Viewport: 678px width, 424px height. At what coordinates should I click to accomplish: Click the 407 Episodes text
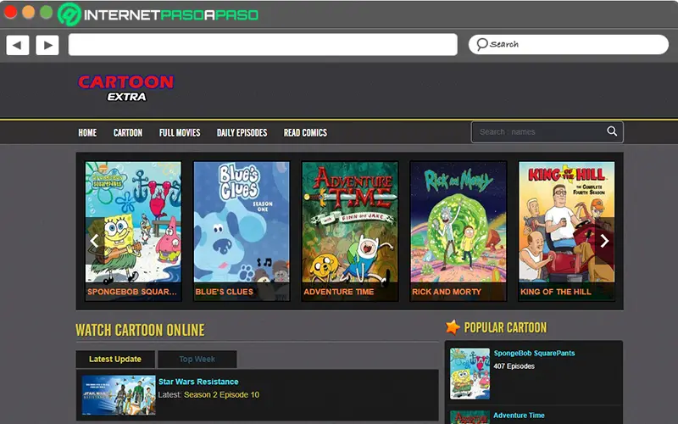coord(514,366)
